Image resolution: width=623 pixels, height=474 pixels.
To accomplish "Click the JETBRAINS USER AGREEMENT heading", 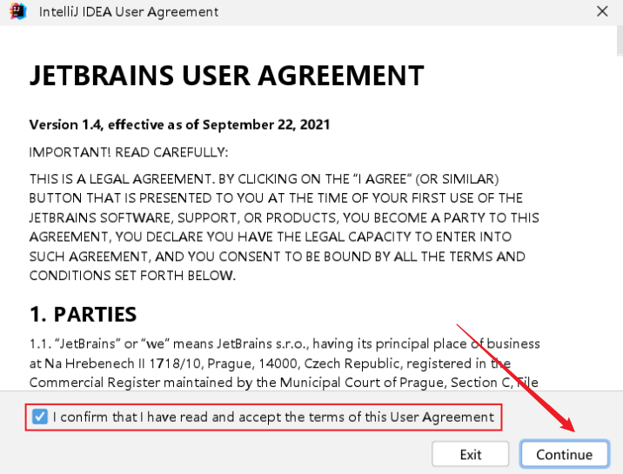I will pos(227,76).
